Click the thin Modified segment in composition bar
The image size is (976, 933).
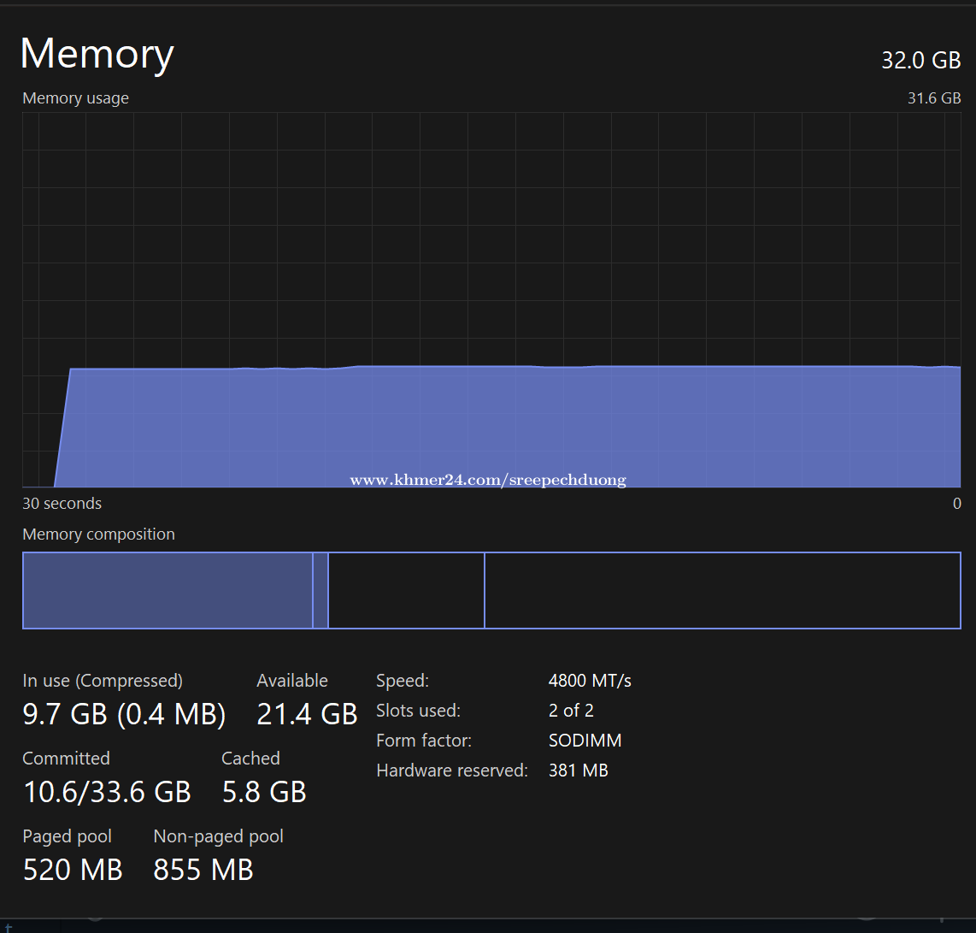[320, 591]
